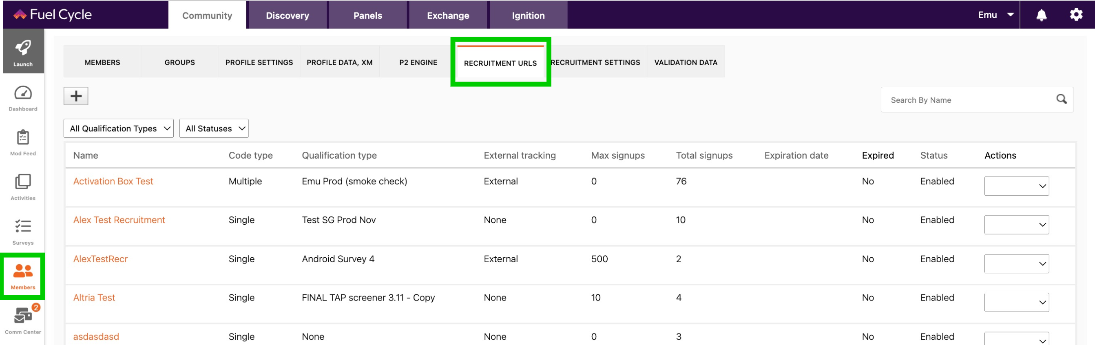This screenshot has height=345, width=1095.
Task: Open Actions dropdown for asdasdasd
Action: [x=1016, y=338]
